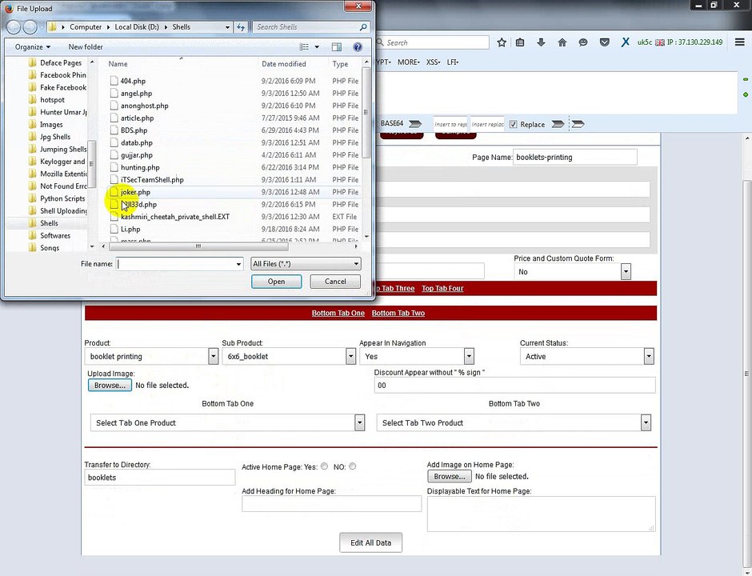Toggle the Replace checkbox in HackBar
This screenshot has height=576, width=752.
tap(513, 124)
